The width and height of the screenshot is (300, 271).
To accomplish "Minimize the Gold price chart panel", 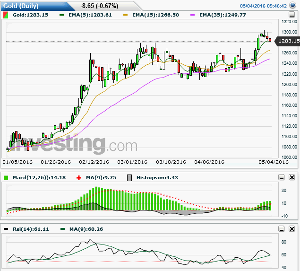I will (x=291, y=15).
